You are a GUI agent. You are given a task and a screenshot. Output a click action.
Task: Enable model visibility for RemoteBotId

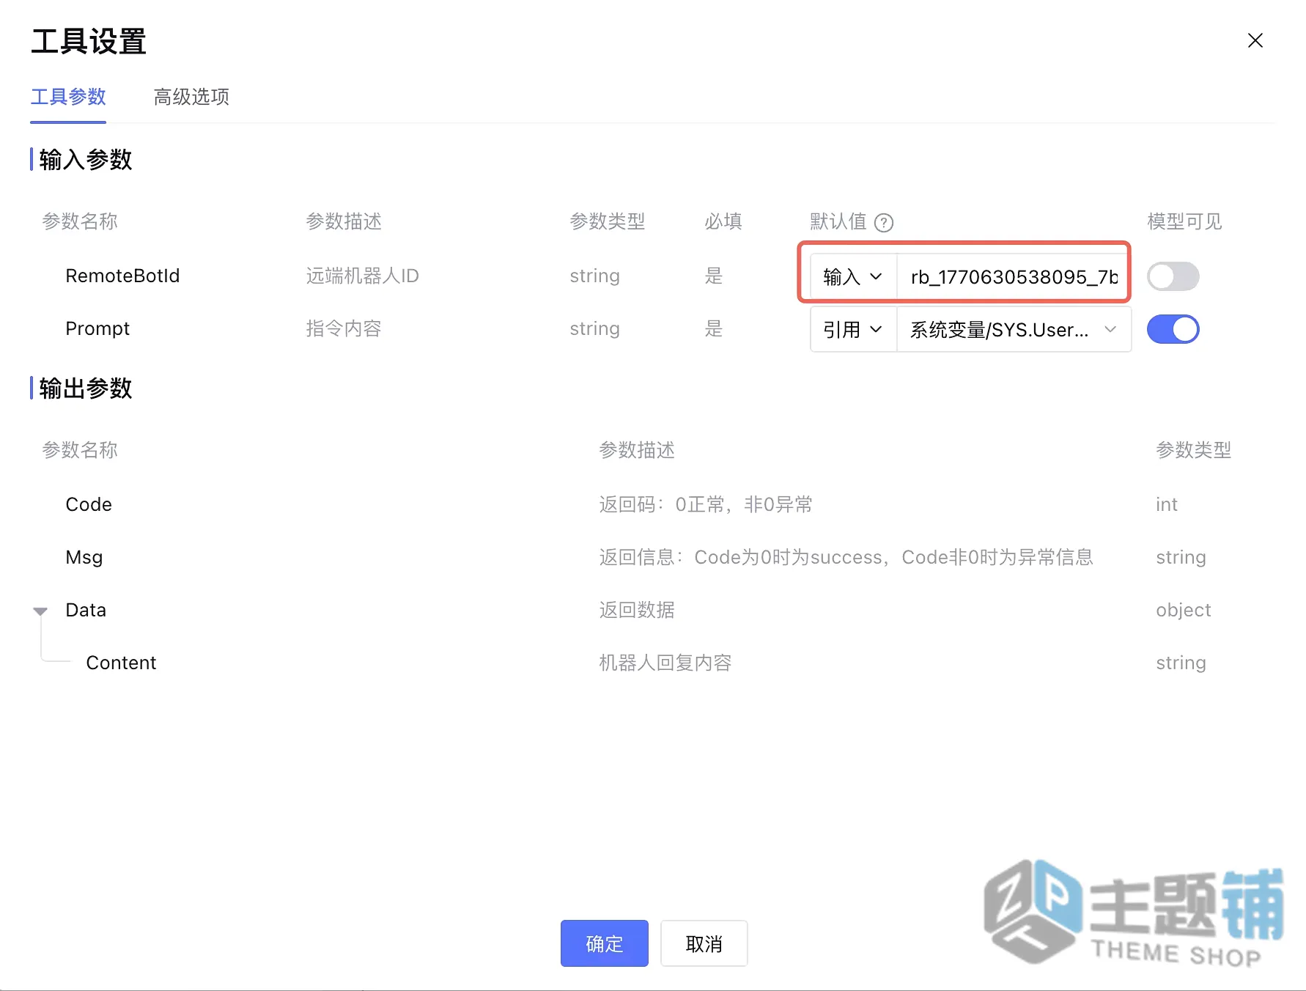click(x=1173, y=276)
